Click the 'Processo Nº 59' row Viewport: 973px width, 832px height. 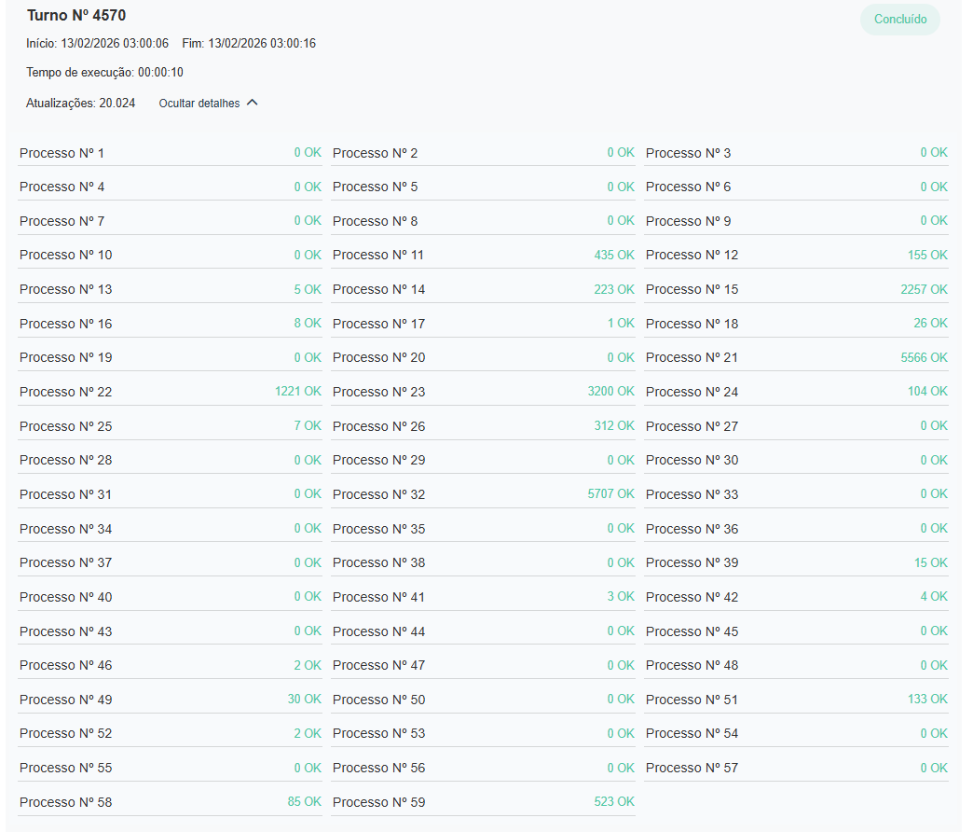pos(378,802)
